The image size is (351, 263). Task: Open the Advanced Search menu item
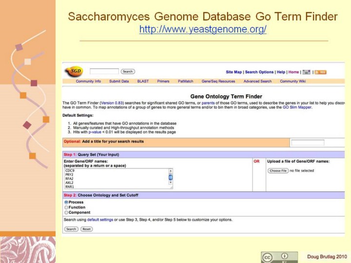[257, 81]
